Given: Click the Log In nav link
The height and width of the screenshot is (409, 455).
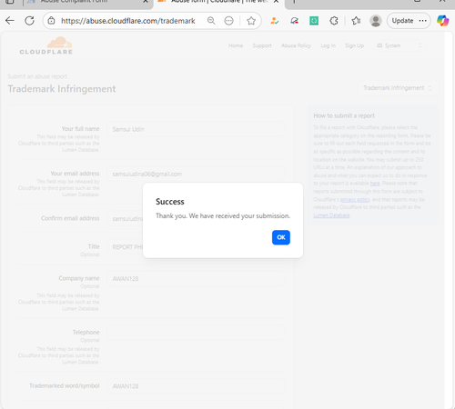Looking at the screenshot, I should [329, 45].
